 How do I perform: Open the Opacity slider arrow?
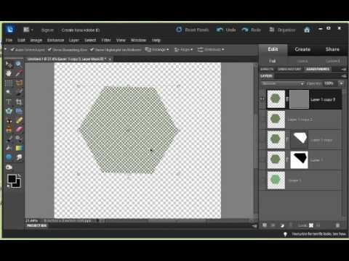click(341, 83)
